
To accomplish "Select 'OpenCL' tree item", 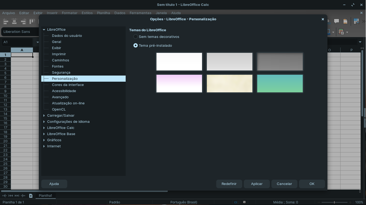I will [x=59, y=109].
